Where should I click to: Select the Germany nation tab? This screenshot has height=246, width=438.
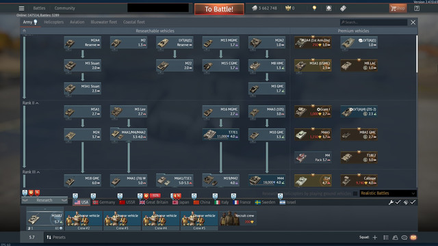103,202
